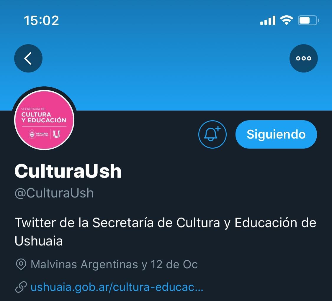
Task: Tap the chain link icon
Action: 21,287
